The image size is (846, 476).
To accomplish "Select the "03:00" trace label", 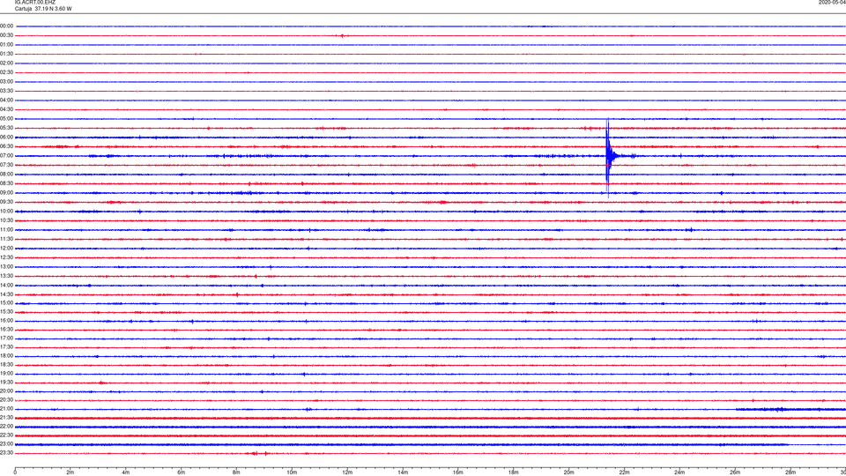I will tap(6, 81).
